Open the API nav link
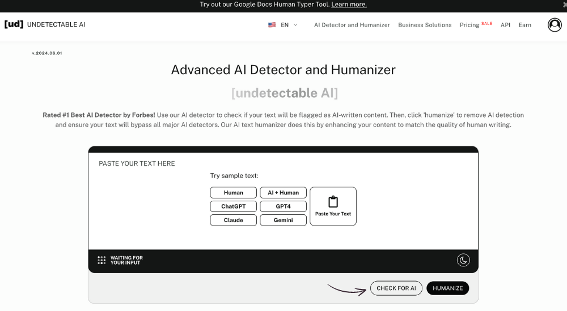Image resolution: width=567 pixels, height=311 pixels. click(x=505, y=25)
